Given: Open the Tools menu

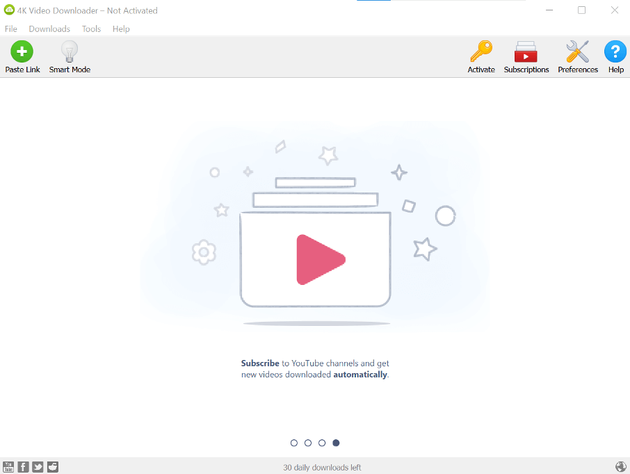Looking at the screenshot, I should pos(91,29).
